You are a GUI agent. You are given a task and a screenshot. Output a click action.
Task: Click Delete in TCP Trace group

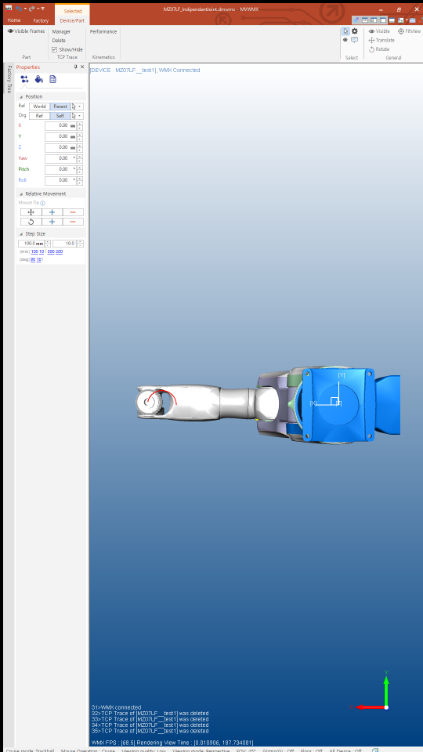tap(59, 40)
